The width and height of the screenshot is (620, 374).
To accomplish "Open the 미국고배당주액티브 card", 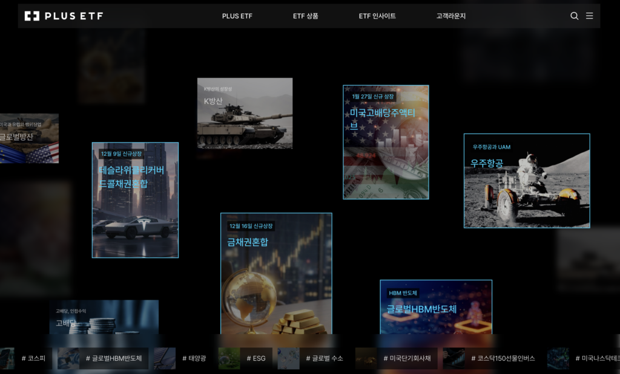I will (x=386, y=142).
